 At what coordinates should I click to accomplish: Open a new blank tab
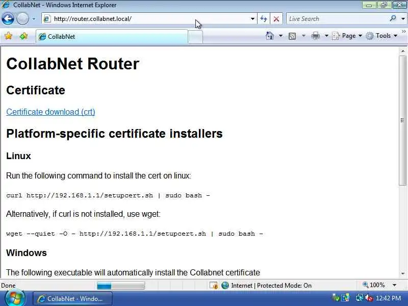point(195,37)
